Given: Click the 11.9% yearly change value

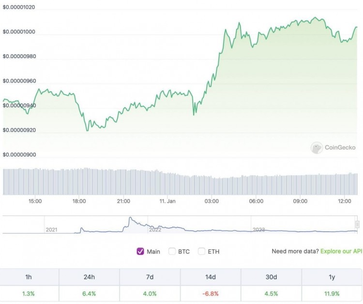Looking at the screenshot, I should pyautogui.click(x=332, y=293).
